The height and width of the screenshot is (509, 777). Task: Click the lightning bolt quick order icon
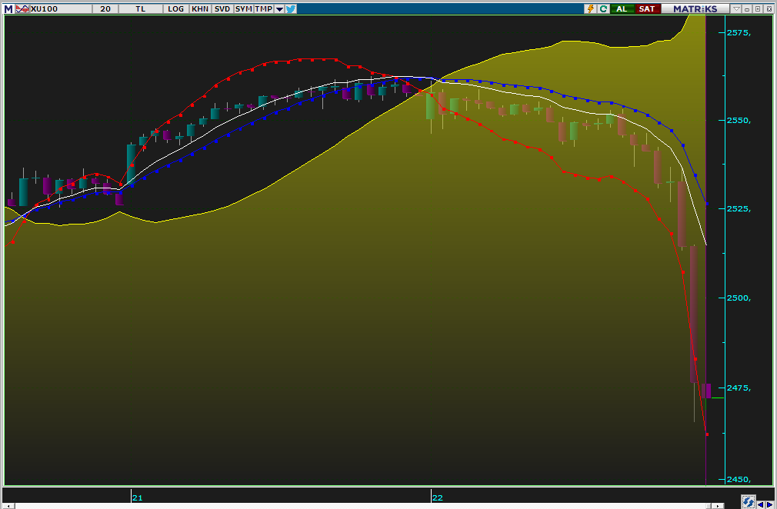click(591, 9)
